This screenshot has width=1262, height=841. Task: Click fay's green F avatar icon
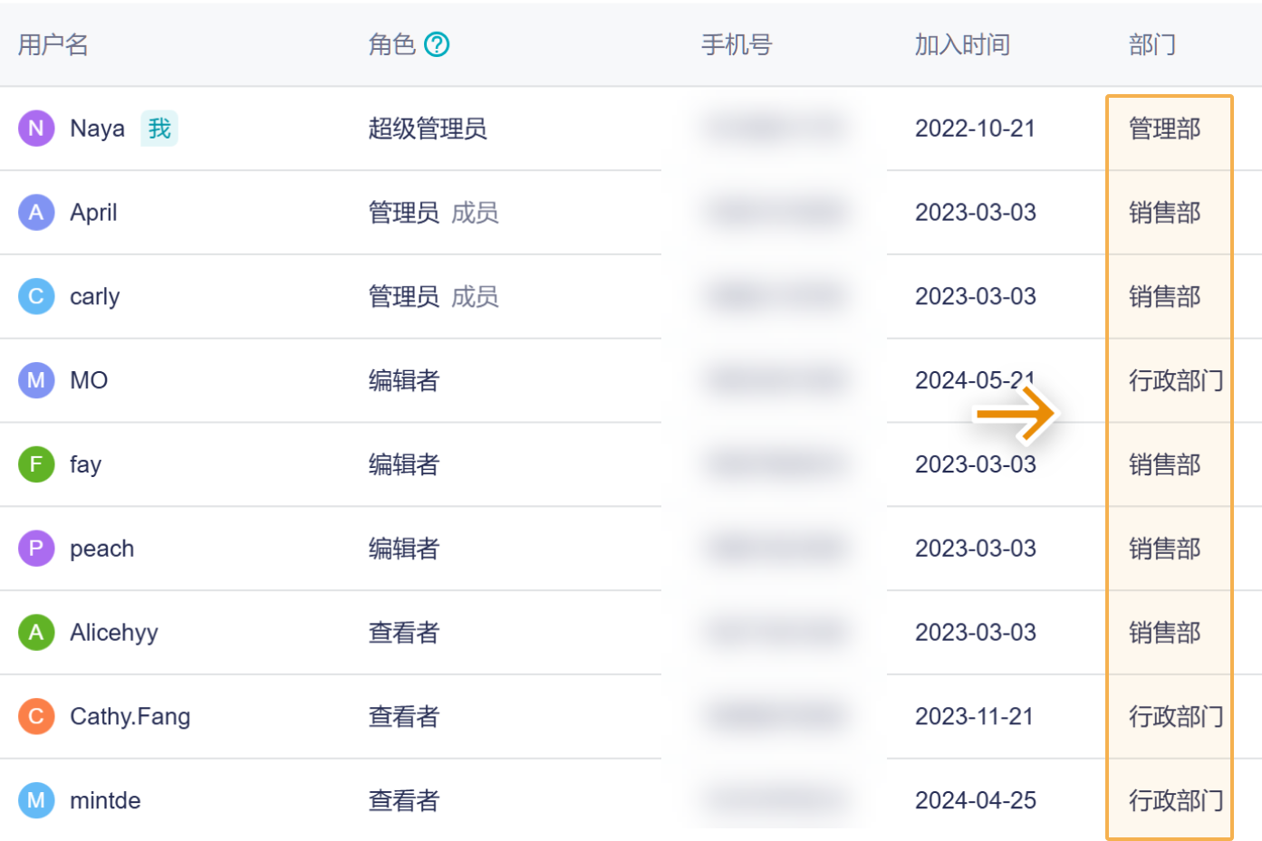point(36,464)
